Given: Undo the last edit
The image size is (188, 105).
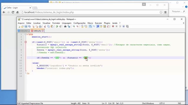Looking at the screenshot, I should 57,27.
